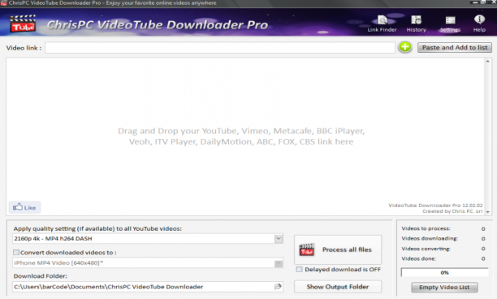Click the 'Videos converting:' counter label
This screenshot has width=497, height=299.
click(426, 249)
